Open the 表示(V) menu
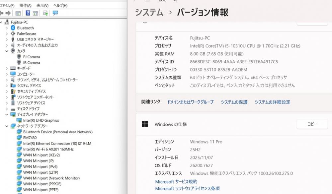The width and height of the screenshot is (332, 194). [42, 6]
